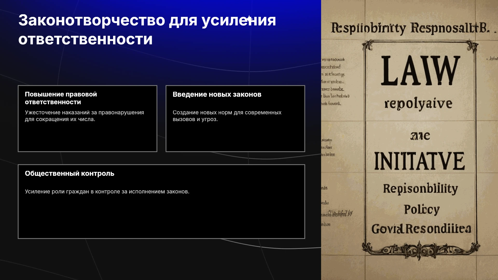Click the 'Repisonbility' text on the poster
The height and width of the screenshot is (280, 498).
[x=420, y=189]
